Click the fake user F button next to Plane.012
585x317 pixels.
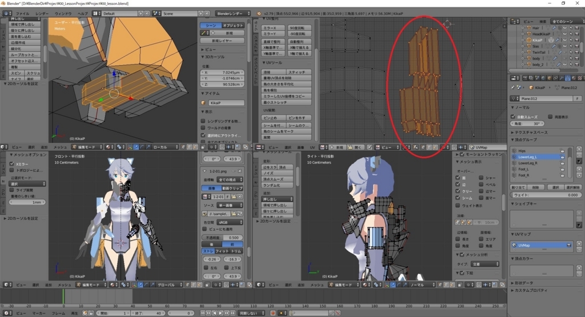[x=577, y=98]
